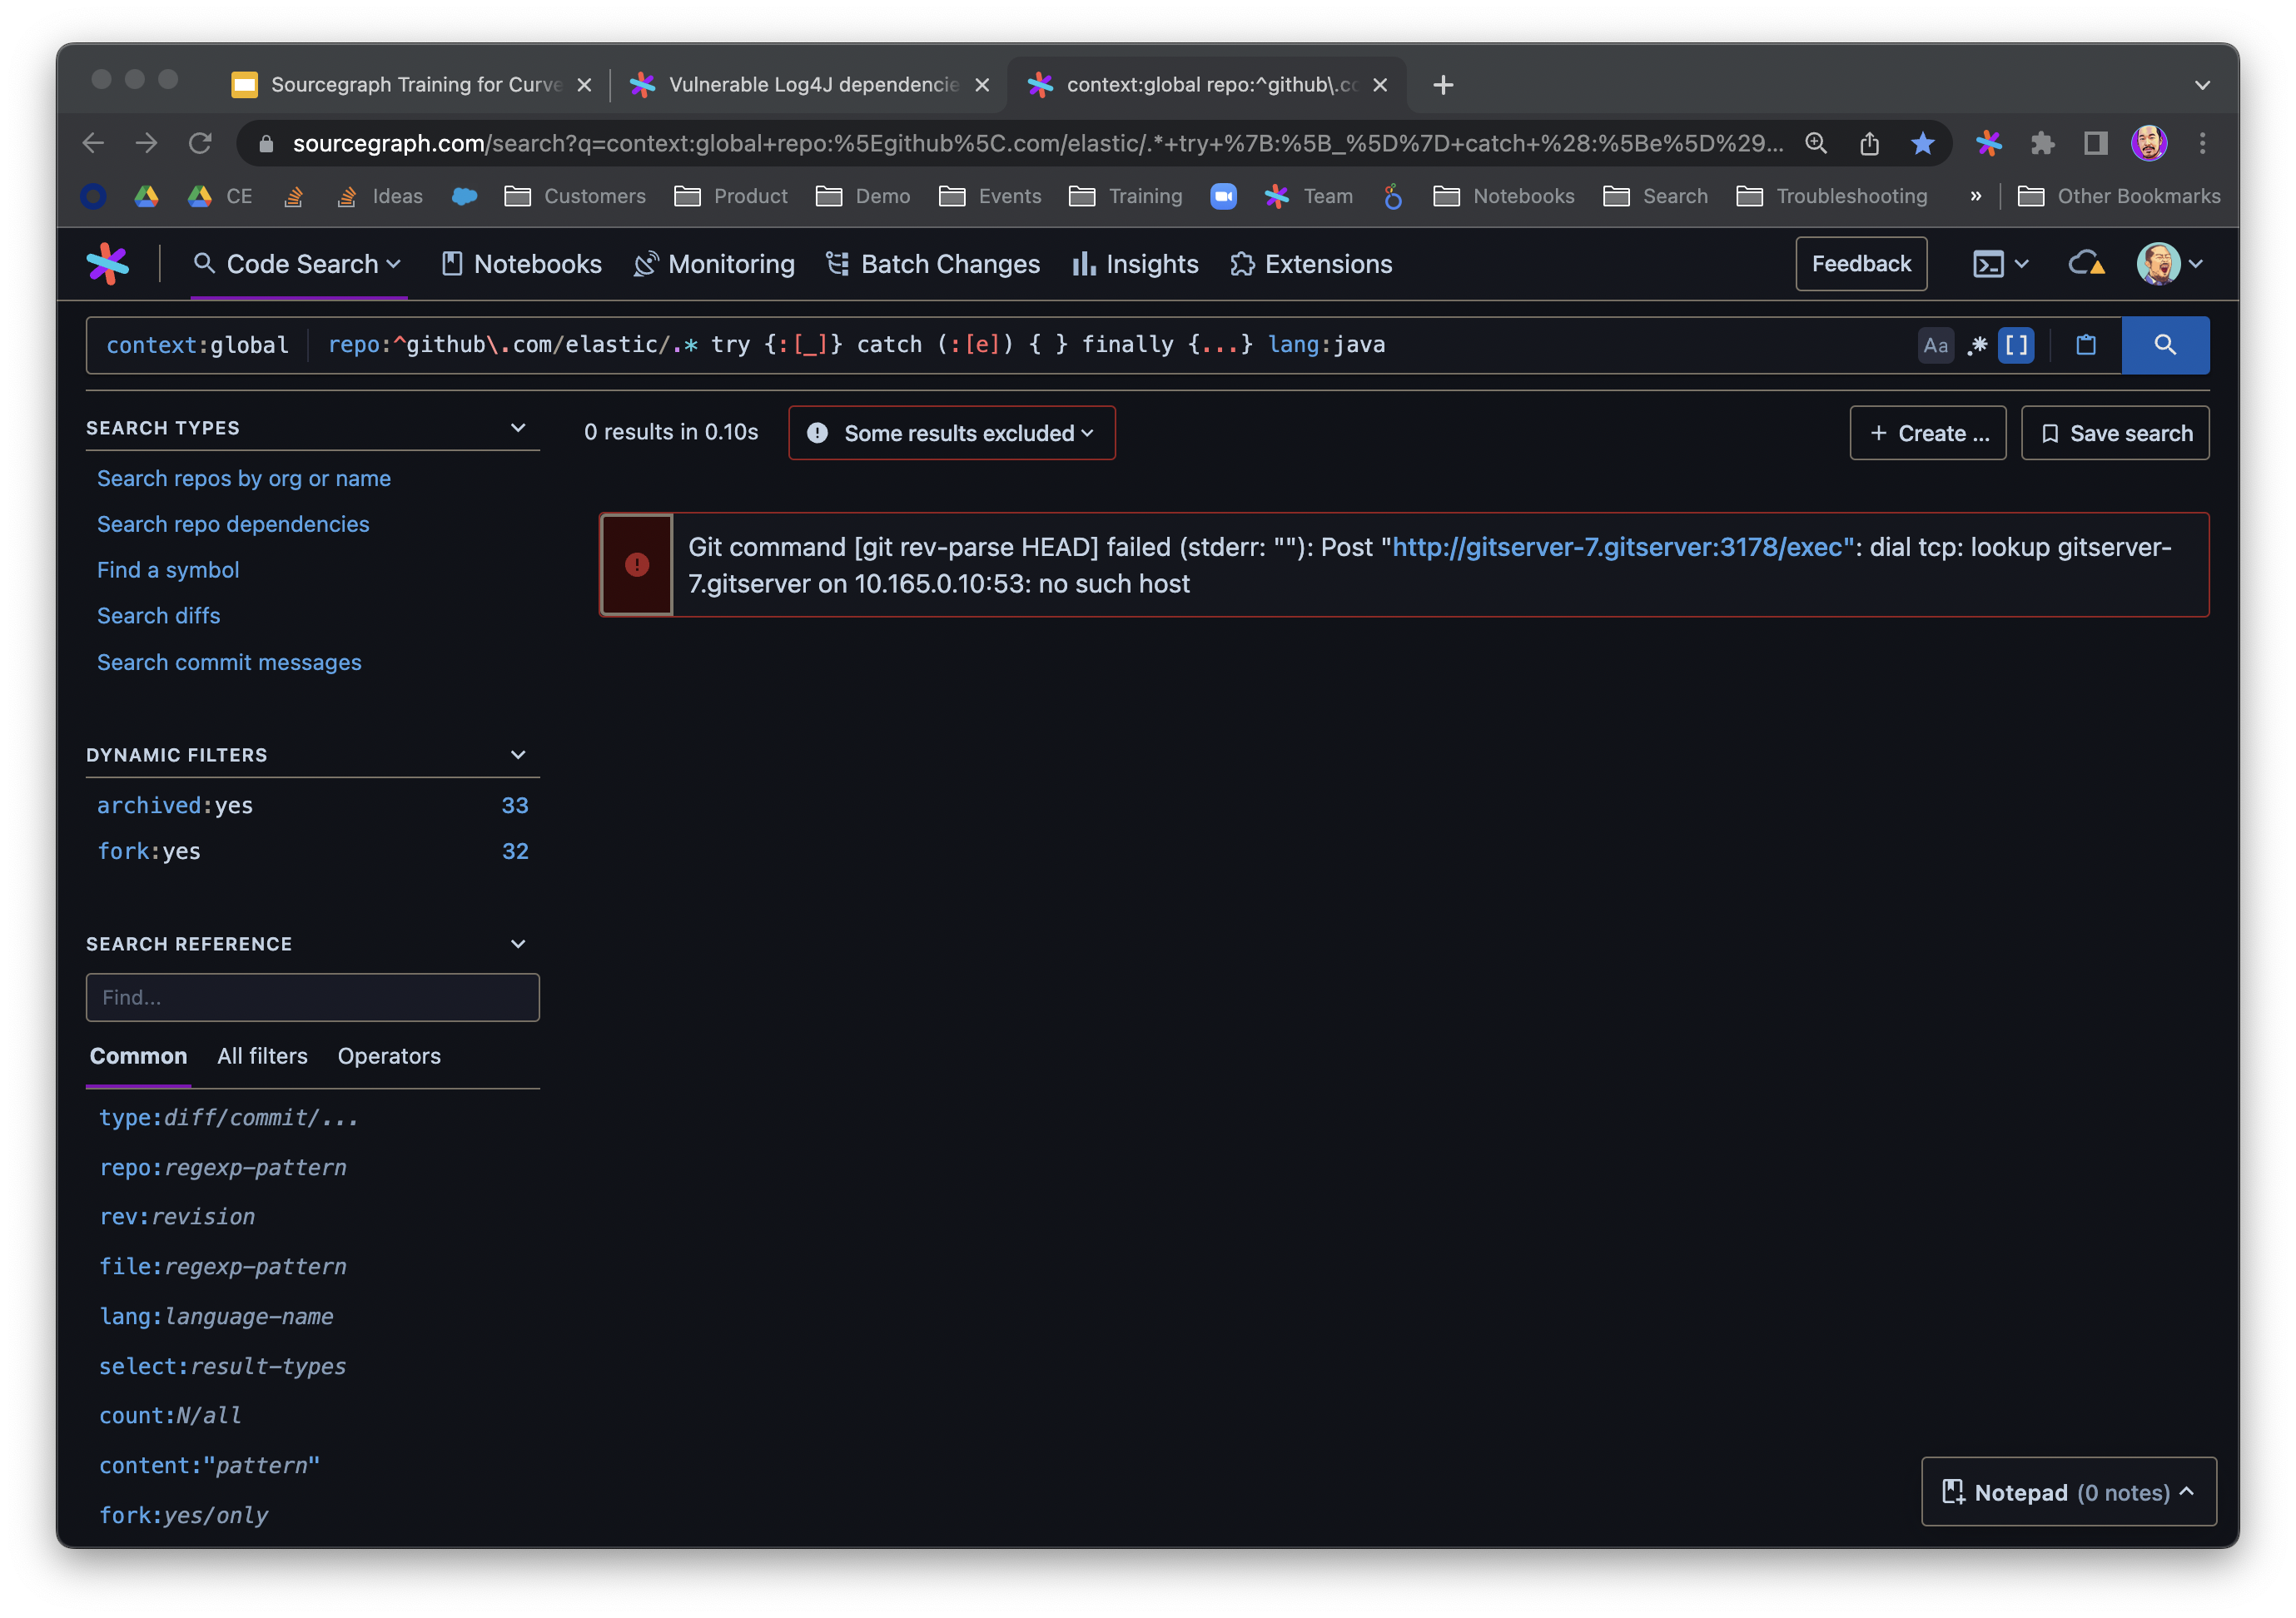Image resolution: width=2296 pixels, height=1618 pixels.
Task: Apply the archived:yes dynamic filter
Action: [313, 805]
